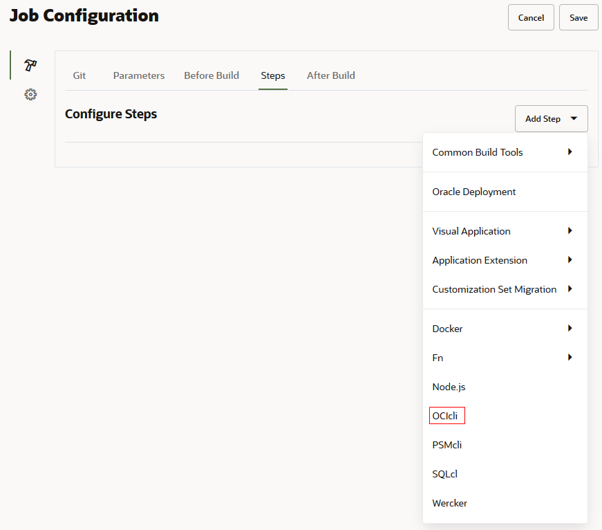
Task: Open the Add Step dropdown
Action: point(551,118)
